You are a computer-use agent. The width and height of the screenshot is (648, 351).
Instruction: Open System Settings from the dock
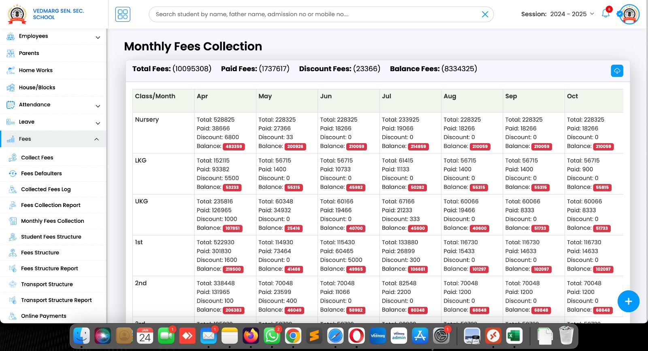tap(441, 336)
